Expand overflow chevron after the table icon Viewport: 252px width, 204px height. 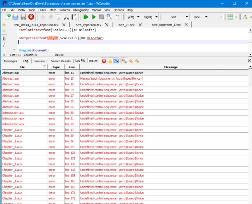click(x=237, y=17)
